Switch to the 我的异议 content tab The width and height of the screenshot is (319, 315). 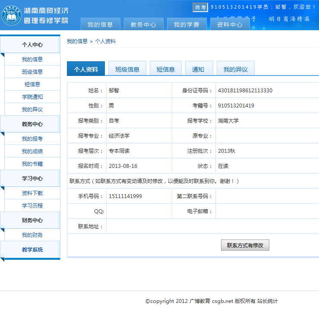tap(236, 69)
